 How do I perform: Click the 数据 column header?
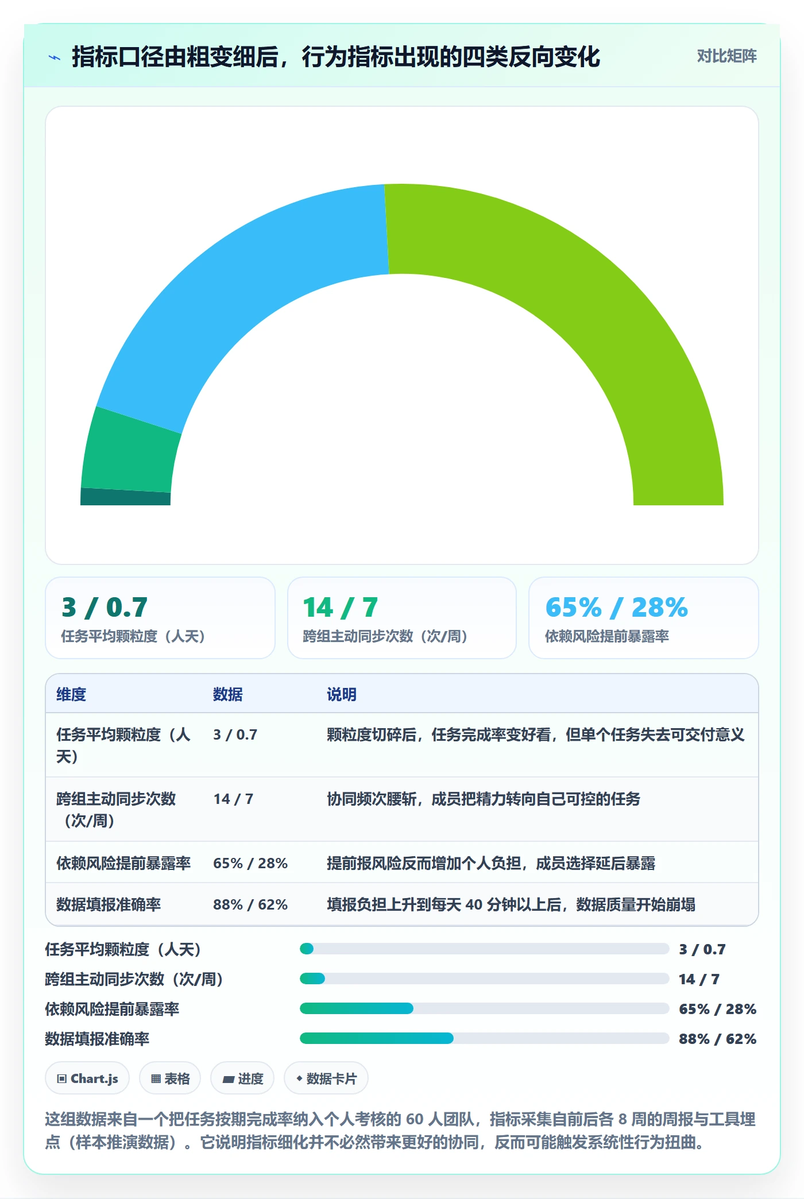coord(228,694)
